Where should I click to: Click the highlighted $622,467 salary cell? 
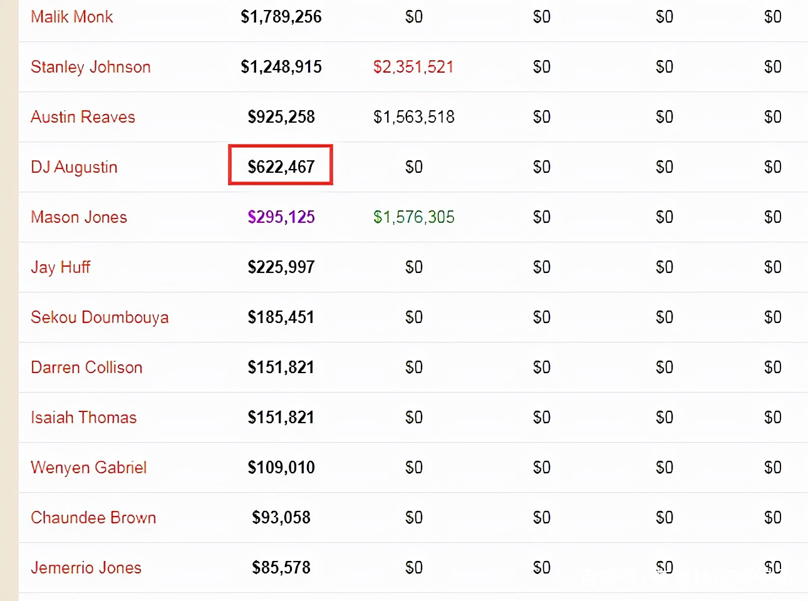(x=281, y=167)
